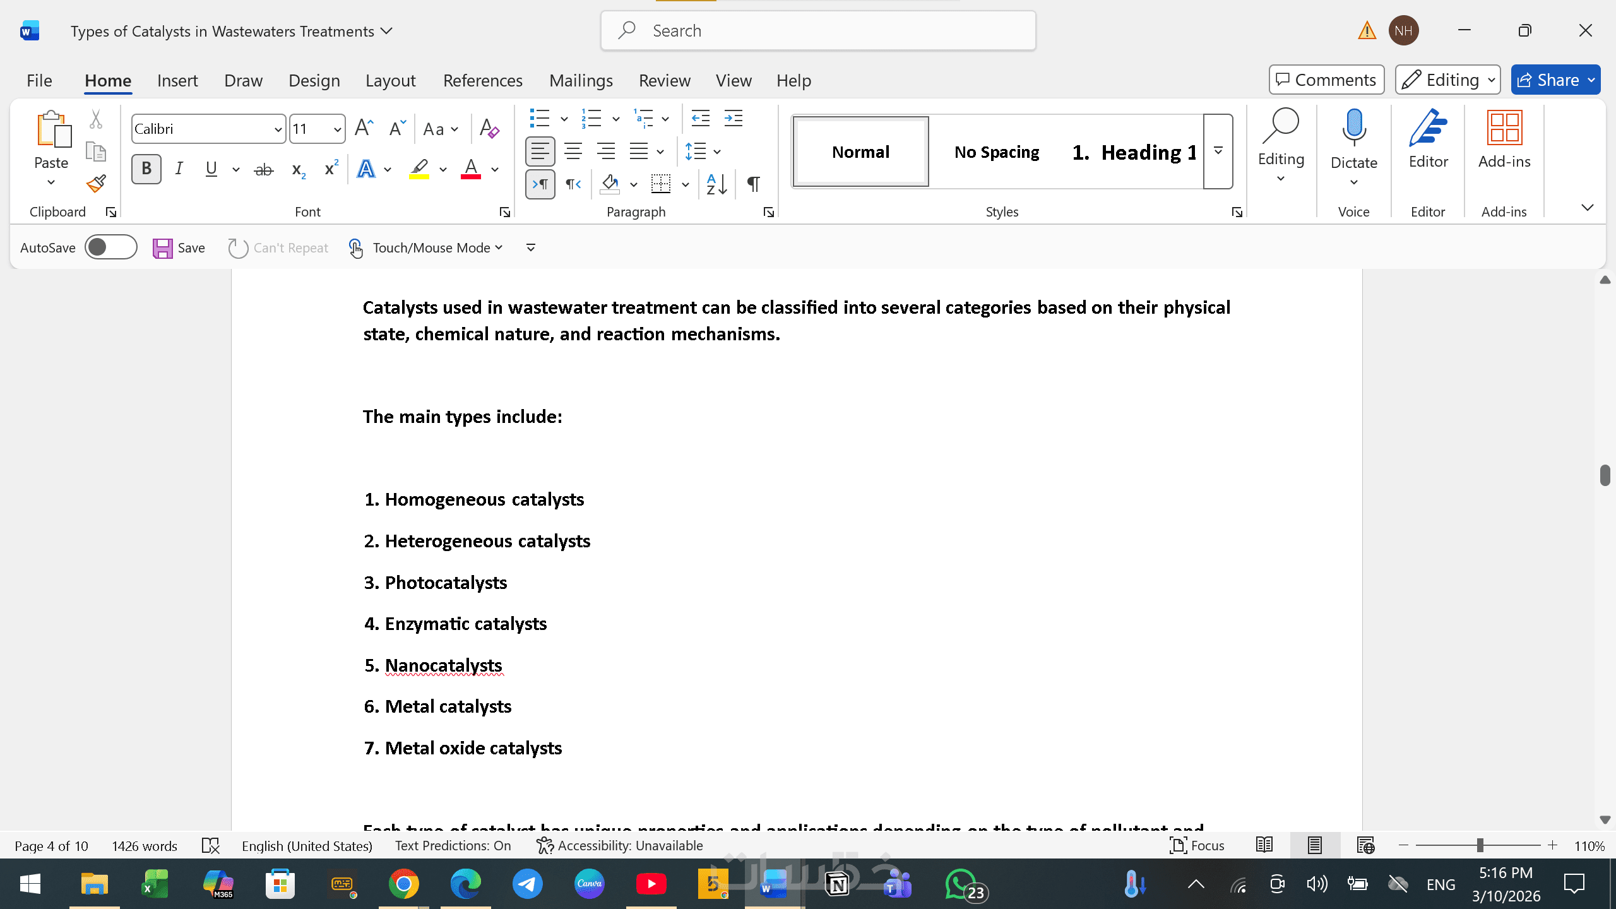Toggle the AutoSave switch
The image size is (1616, 909).
tap(111, 247)
